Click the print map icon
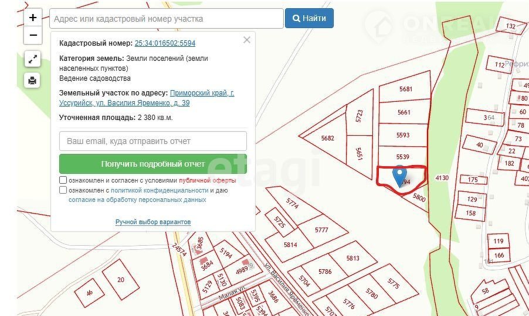Viewport: 529px width, 316px height. coord(33,80)
